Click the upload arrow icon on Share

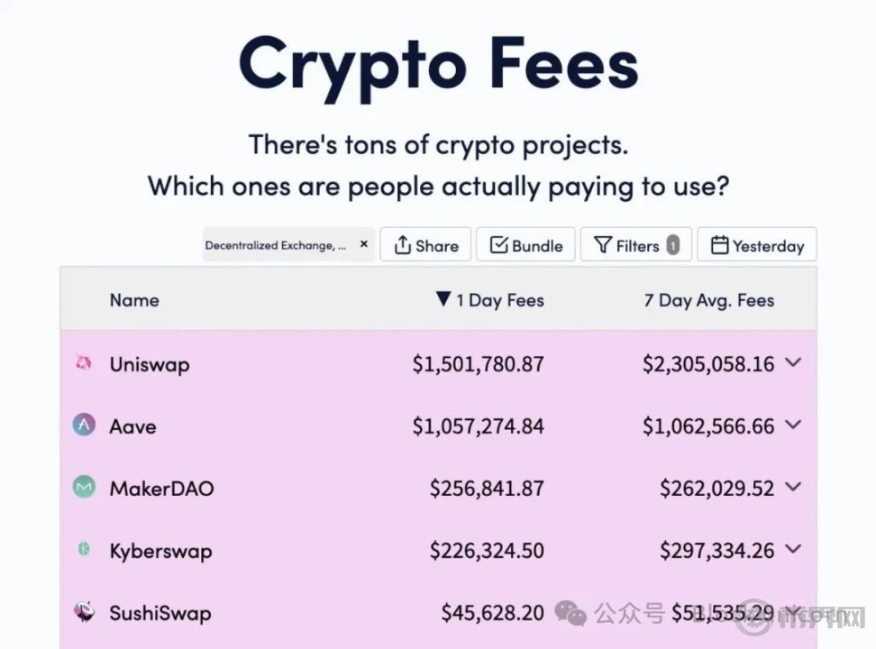(402, 245)
